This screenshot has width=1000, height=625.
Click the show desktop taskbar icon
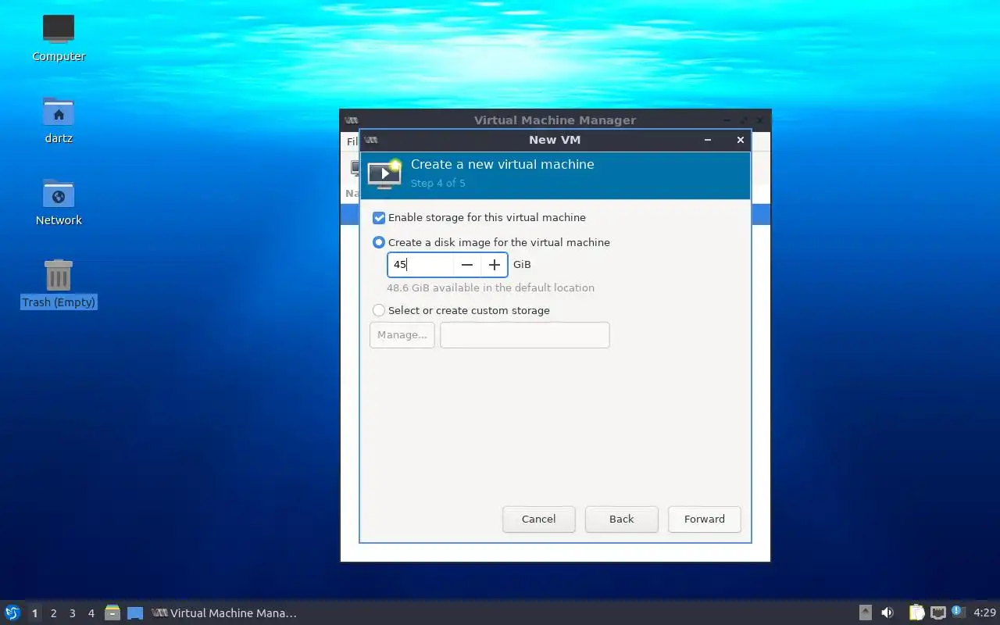(135, 613)
